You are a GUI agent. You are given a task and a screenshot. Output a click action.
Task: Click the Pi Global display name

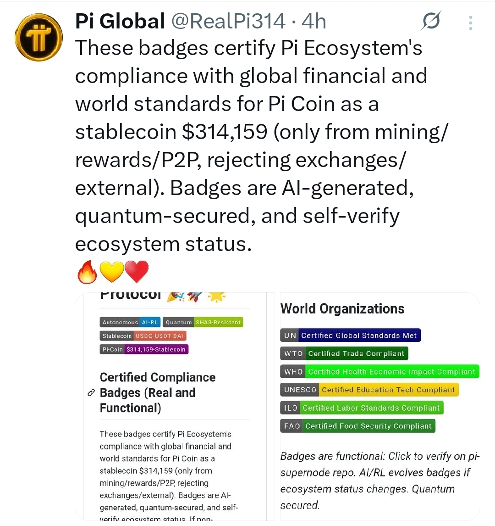tap(120, 21)
